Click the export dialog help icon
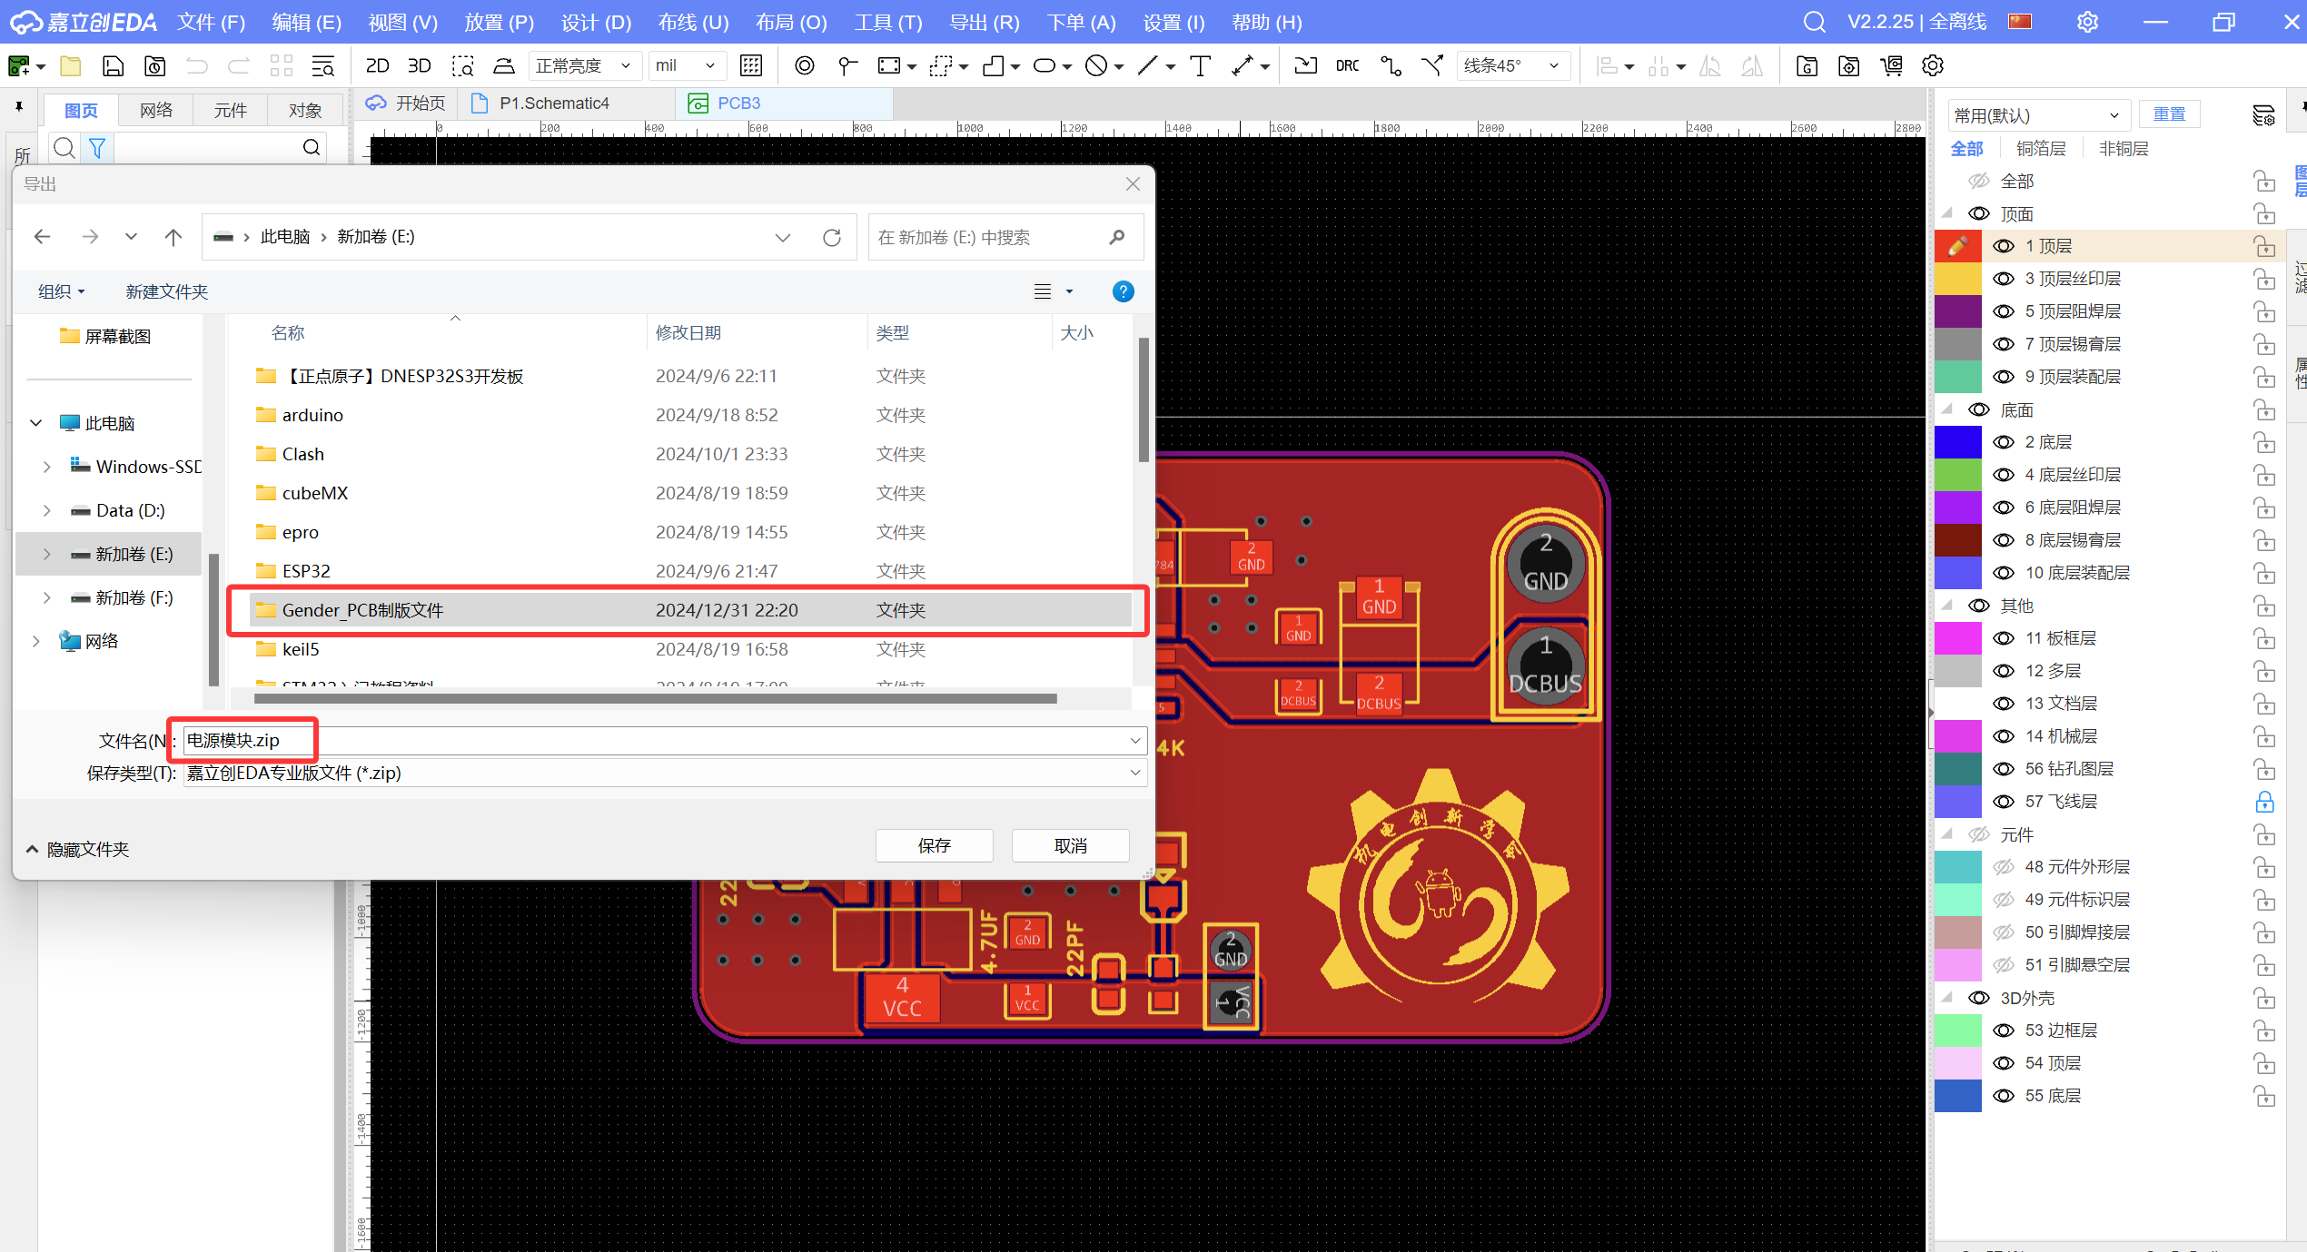This screenshot has height=1252, width=2307. tap(1123, 291)
